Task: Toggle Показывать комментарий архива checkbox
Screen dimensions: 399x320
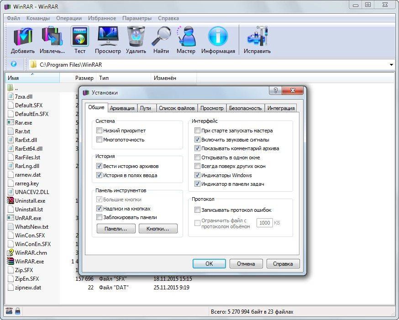Action: (197, 148)
